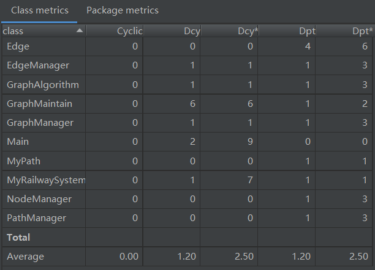Click the Average Dcy* value 2.50
Image resolution: width=375 pixels, height=270 pixels.
pyautogui.click(x=243, y=257)
